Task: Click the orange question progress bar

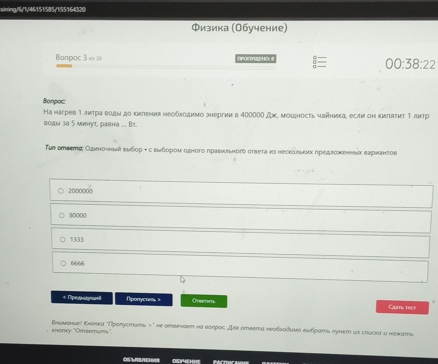Action: point(64,66)
